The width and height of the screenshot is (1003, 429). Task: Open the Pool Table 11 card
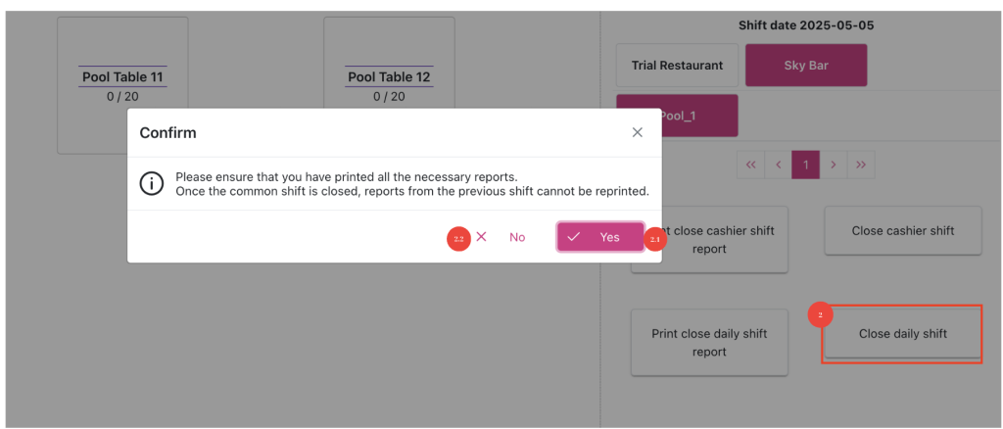point(122,86)
